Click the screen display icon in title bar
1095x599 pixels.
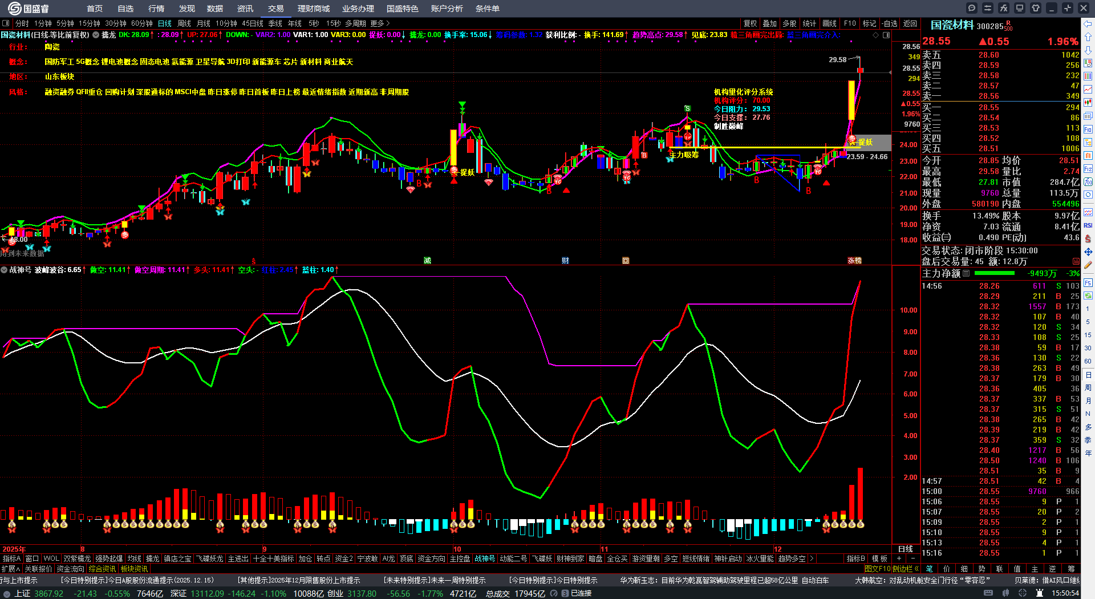click(x=1020, y=8)
